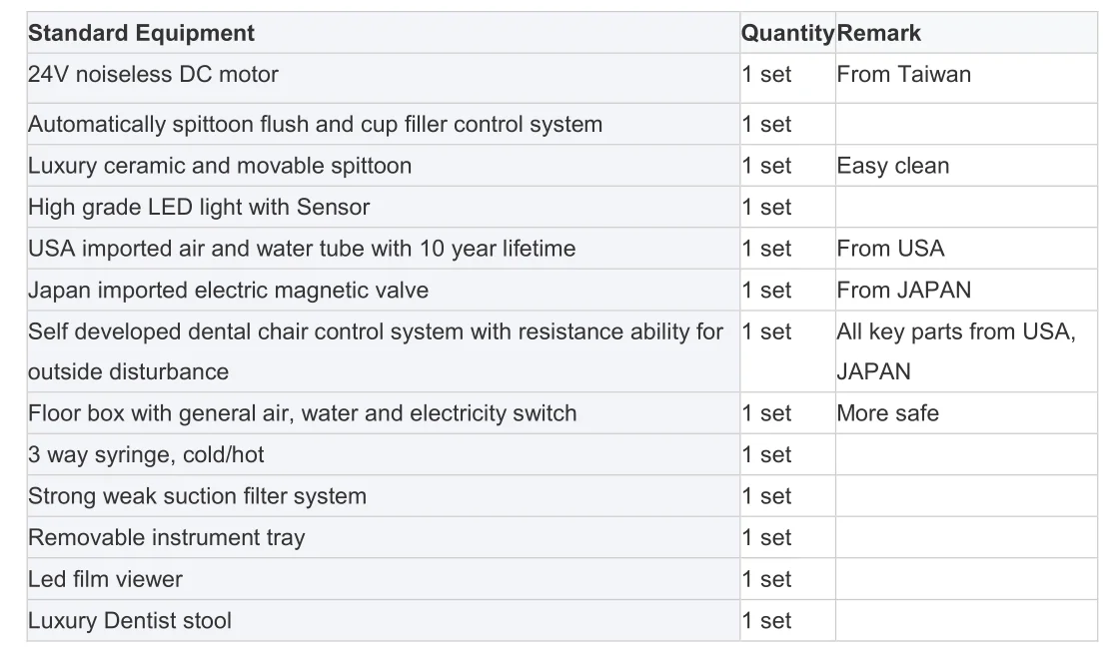This screenshot has width=1113, height=650.
Task: Select "Removable instrument tray" cell
Action: [166, 538]
